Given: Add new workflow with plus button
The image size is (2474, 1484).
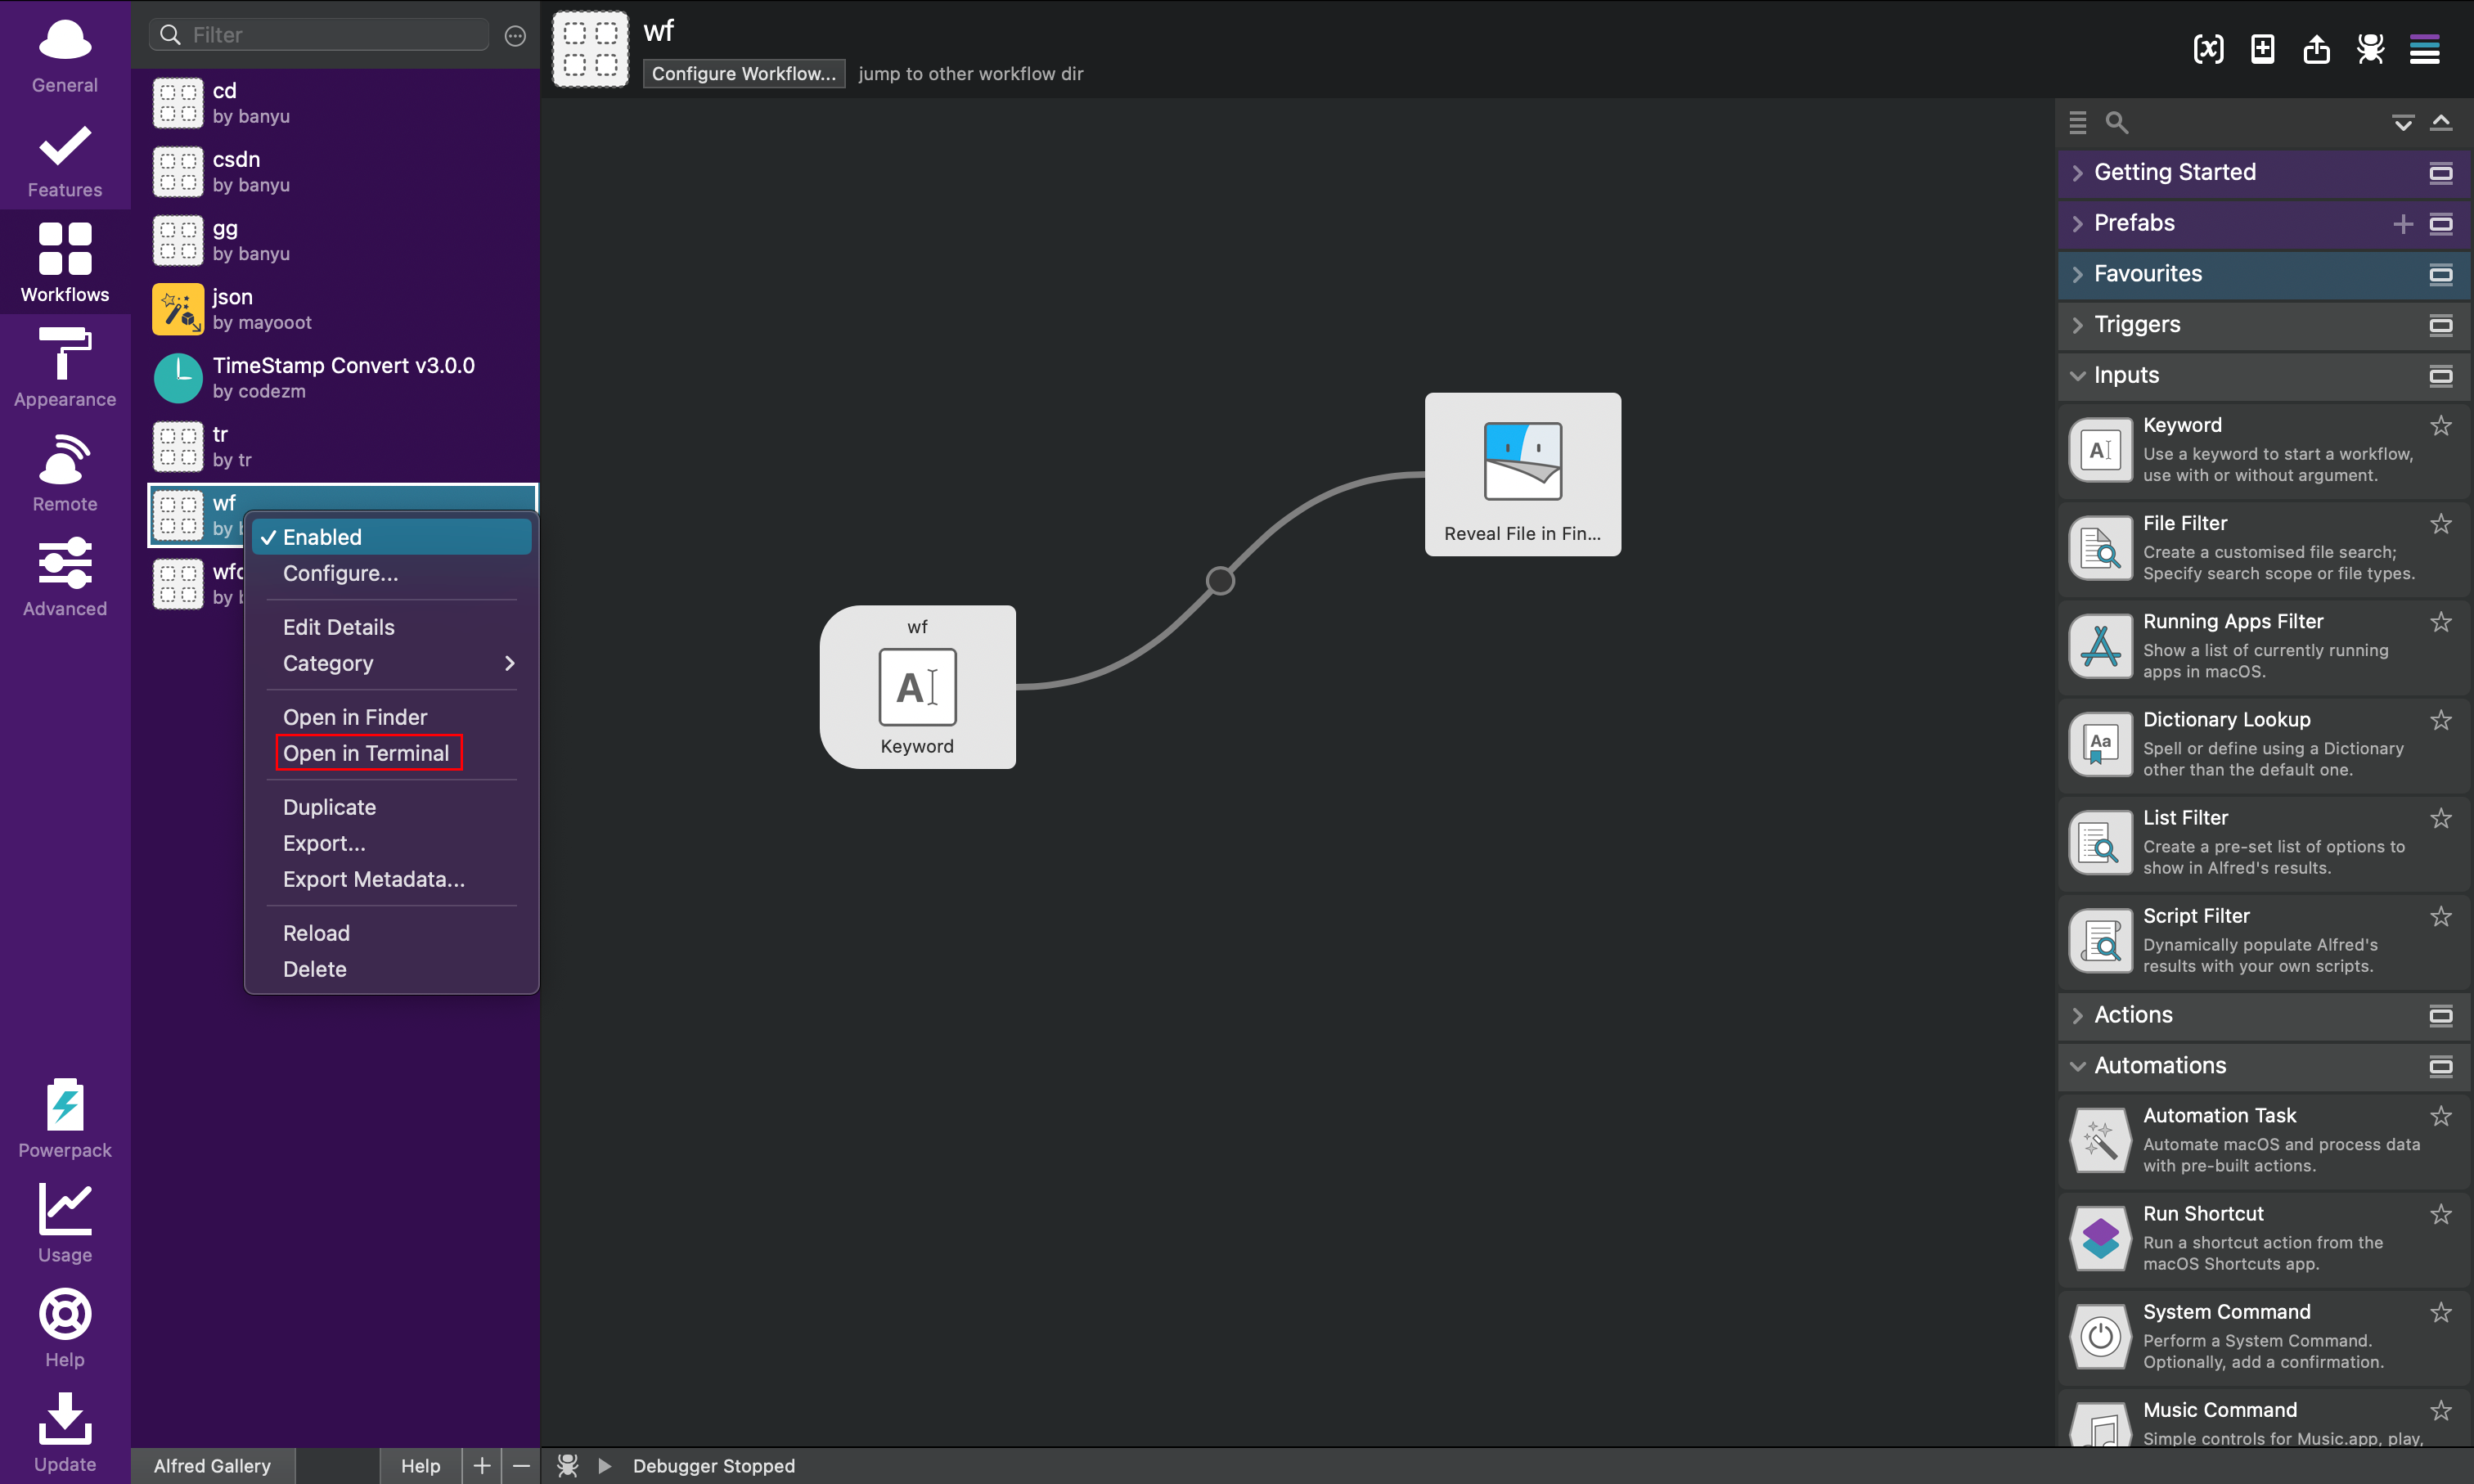Looking at the screenshot, I should (481, 1465).
